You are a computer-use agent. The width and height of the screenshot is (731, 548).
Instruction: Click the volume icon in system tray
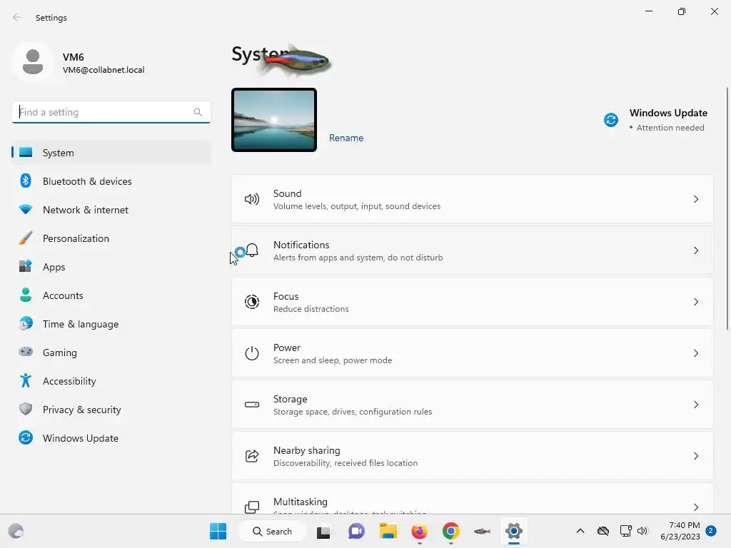pyautogui.click(x=643, y=531)
